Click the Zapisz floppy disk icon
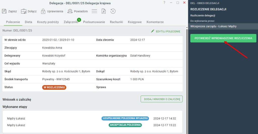This screenshot has width=258, height=134. pos(4,11)
